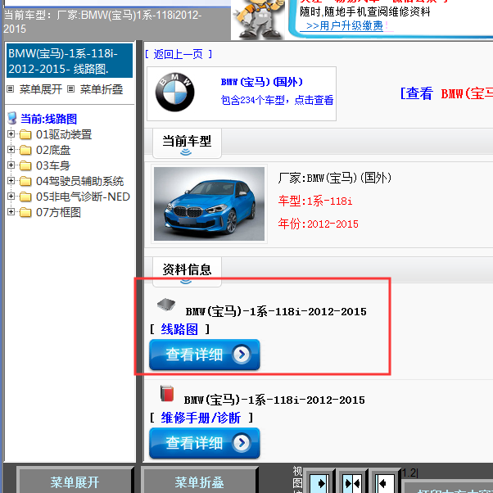Select the 当前车型 tab
493x493 pixels.
pos(187,143)
